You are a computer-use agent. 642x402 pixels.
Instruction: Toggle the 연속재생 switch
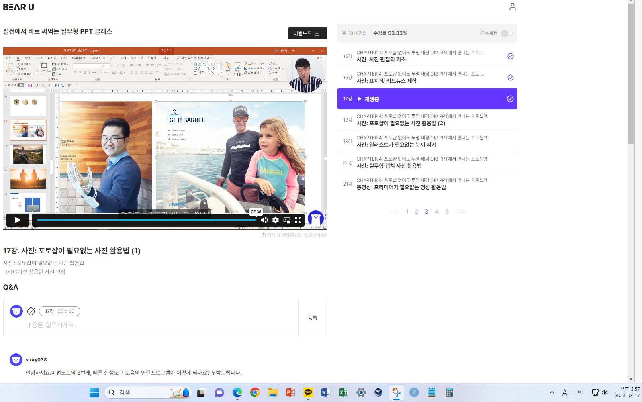pos(507,33)
